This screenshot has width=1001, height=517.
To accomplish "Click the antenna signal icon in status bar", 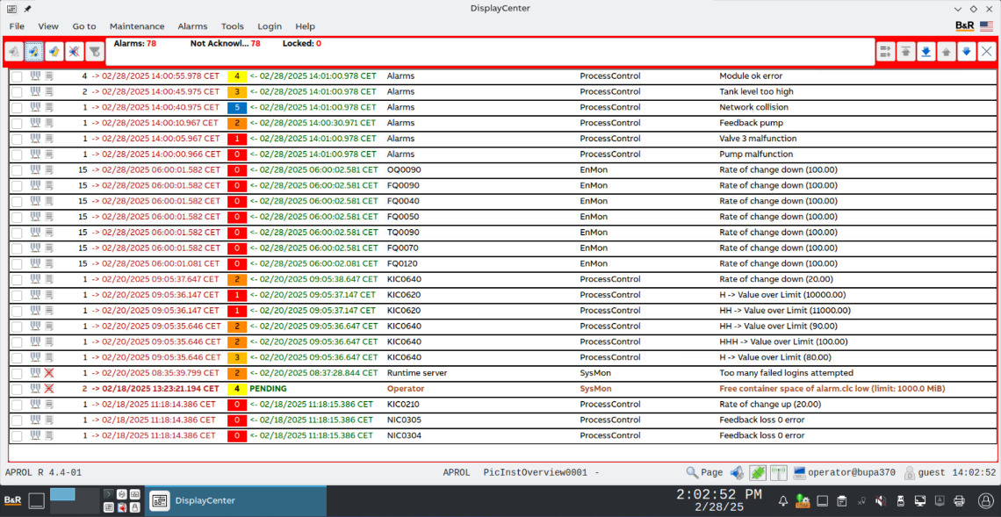I will [x=778, y=473].
